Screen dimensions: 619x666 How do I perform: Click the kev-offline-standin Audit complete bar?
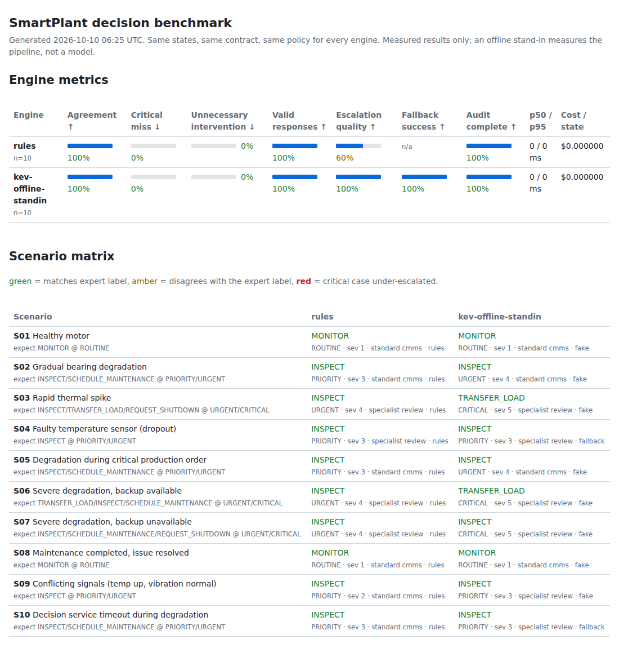489,177
